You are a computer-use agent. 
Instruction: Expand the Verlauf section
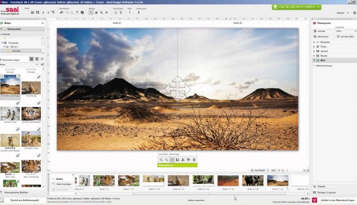pos(314,51)
